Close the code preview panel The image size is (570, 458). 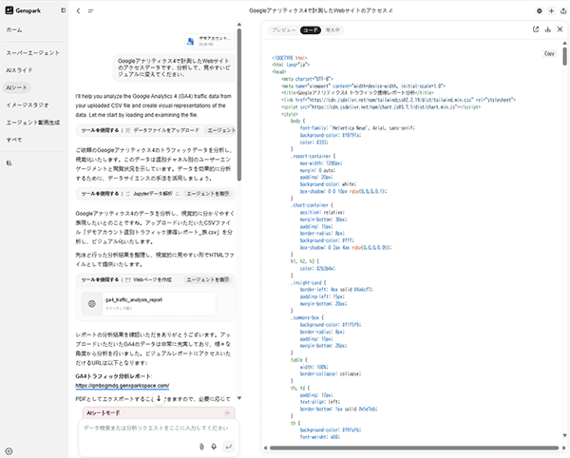[x=560, y=29]
